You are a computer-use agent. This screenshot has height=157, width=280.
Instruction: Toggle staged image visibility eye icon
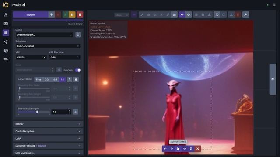pyautogui.click(x=185, y=149)
